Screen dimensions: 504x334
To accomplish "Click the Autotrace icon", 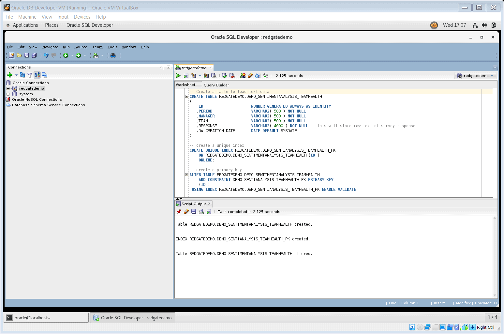I will [x=206, y=76].
